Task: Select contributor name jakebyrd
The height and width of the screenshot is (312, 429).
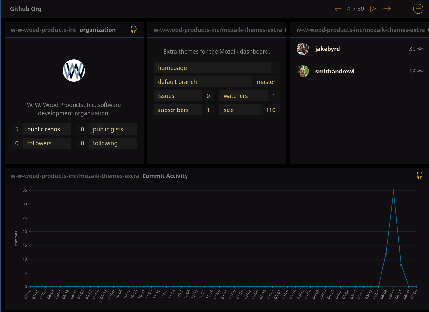Action: pyautogui.click(x=327, y=49)
